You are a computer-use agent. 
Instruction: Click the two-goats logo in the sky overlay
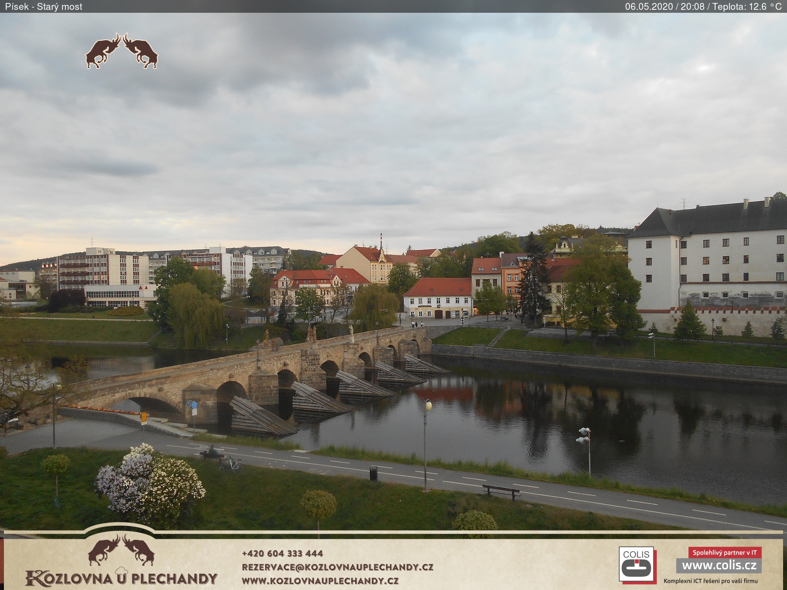(121, 51)
